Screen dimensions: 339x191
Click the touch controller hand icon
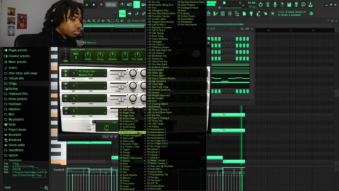[x=266, y=14]
